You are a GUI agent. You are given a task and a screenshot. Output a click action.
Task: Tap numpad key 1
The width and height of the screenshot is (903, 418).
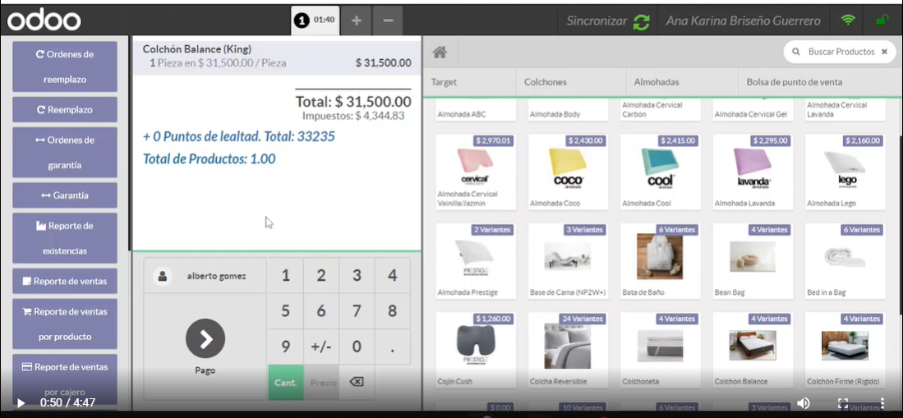pyautogui.click(x=286, y=276)
